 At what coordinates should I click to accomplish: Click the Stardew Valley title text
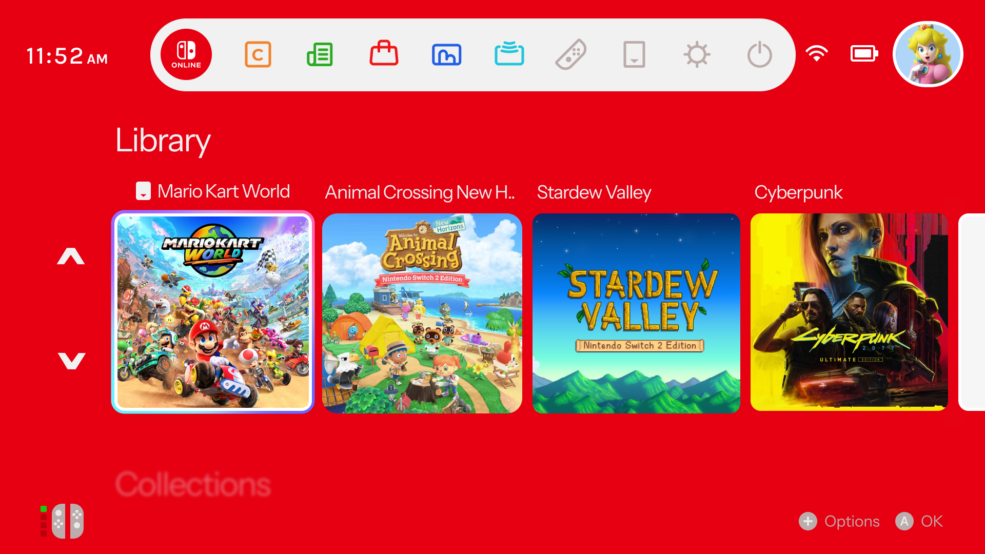[594, 192]
